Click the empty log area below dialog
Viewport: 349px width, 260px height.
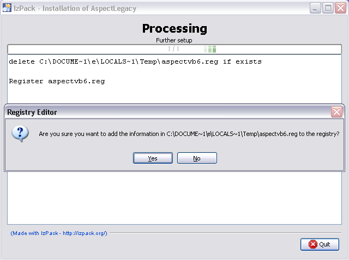click(x=174, y=197)
